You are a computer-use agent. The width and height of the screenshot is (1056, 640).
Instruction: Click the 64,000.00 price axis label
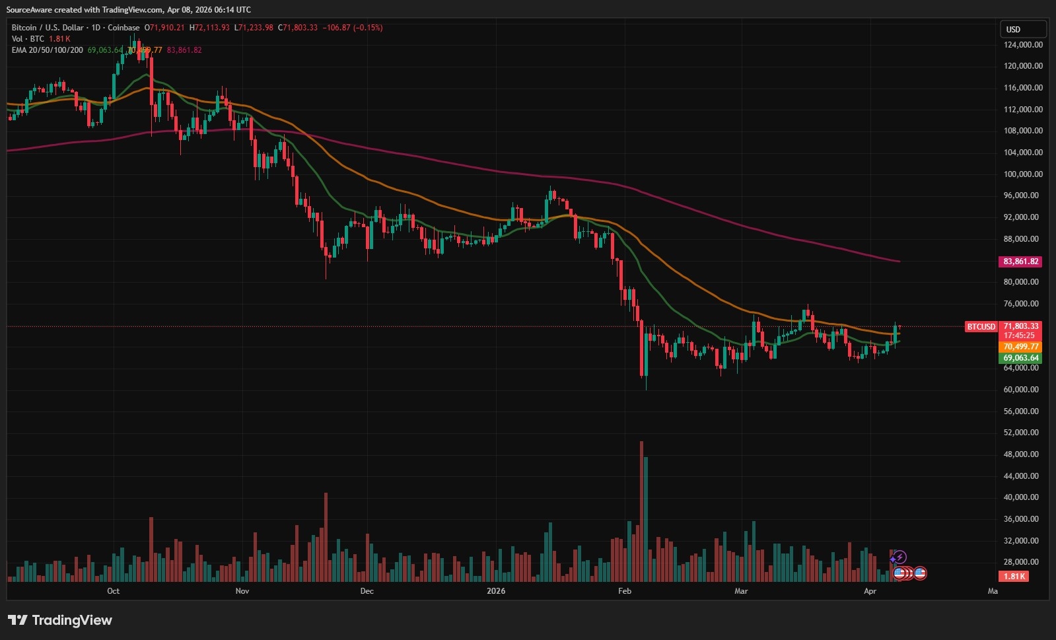coord(1021,368)
